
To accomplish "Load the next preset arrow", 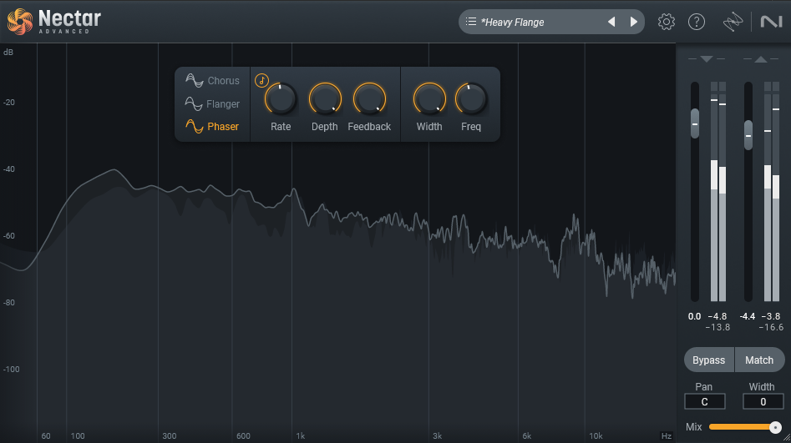I will click(x=634, y=22).
